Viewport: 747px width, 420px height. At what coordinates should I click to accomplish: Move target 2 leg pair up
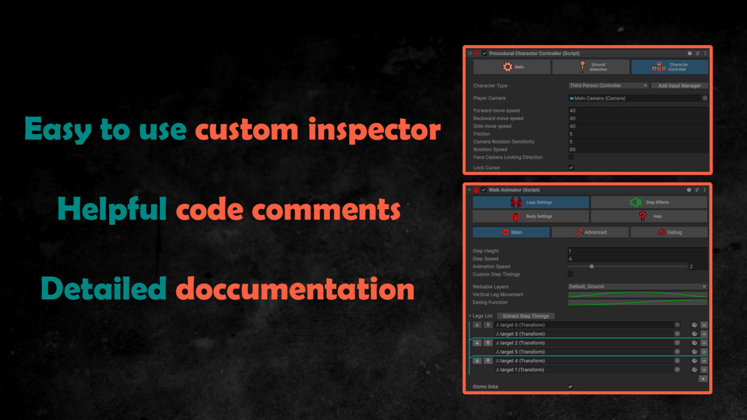(x=488, y=343)
